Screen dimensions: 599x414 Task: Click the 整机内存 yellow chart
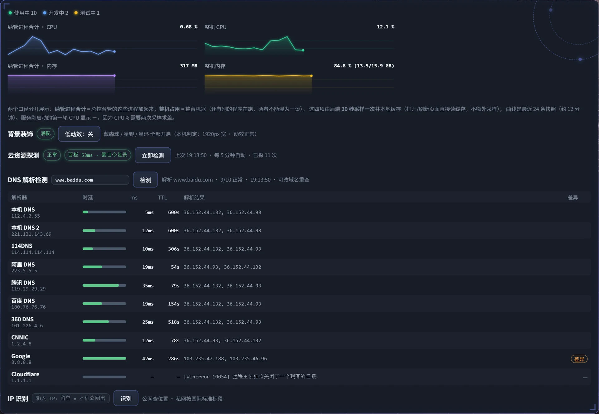tap(299, 84)
